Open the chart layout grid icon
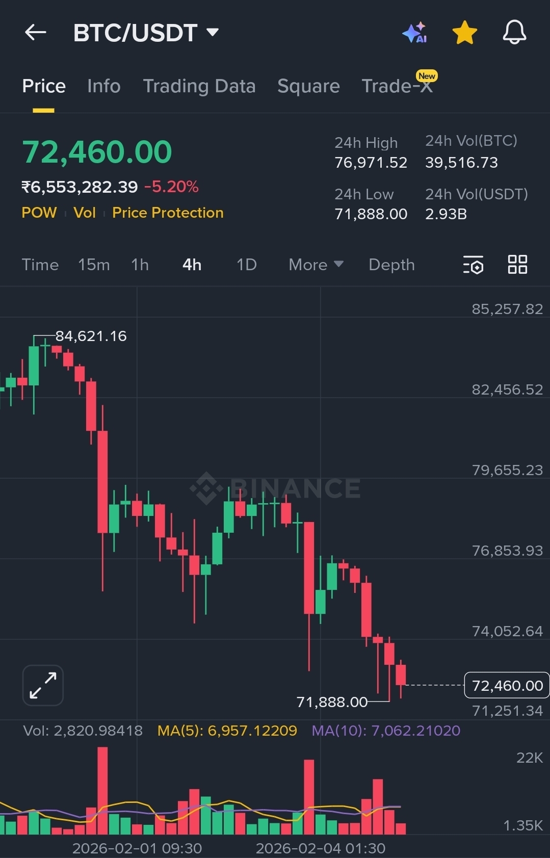This screenshot has width=550, height=858. (x=517, y=265)
